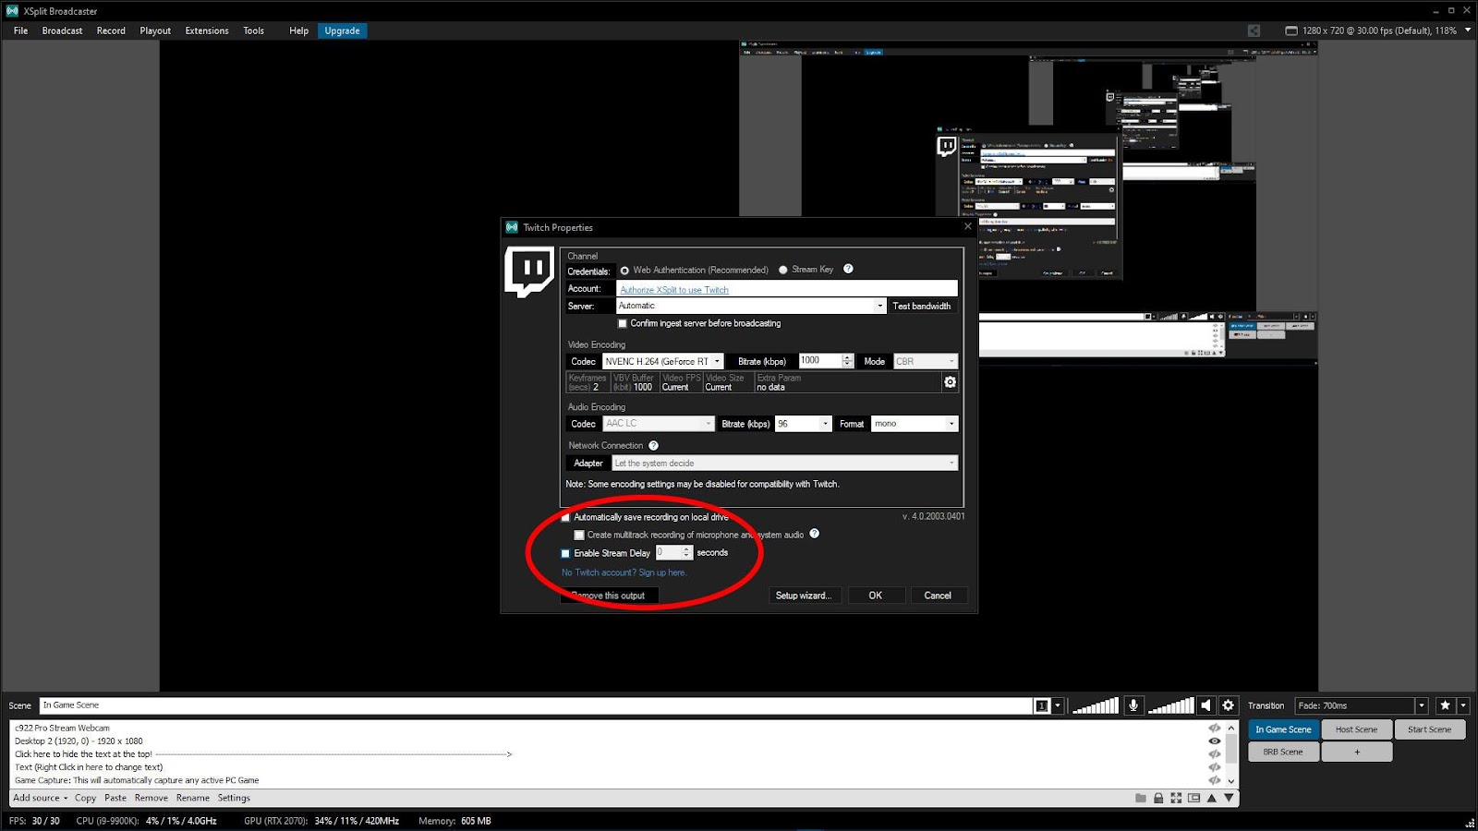Screen dimensions: 1478x831
Task: Open the Broadcast menu
Action: pyautogui.click(x=62, y=30)
